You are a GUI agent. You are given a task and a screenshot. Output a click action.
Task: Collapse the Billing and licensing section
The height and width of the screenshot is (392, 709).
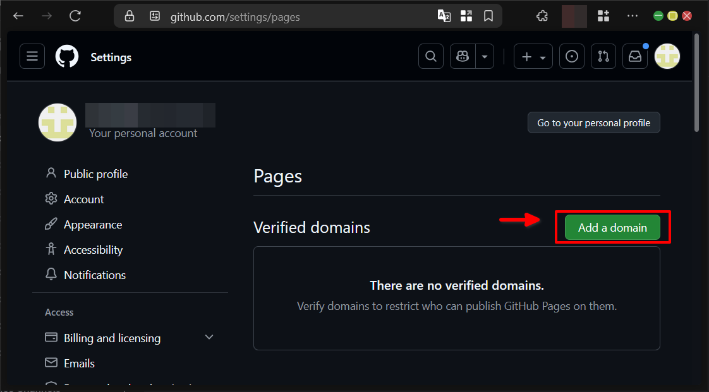pos(209,338)
